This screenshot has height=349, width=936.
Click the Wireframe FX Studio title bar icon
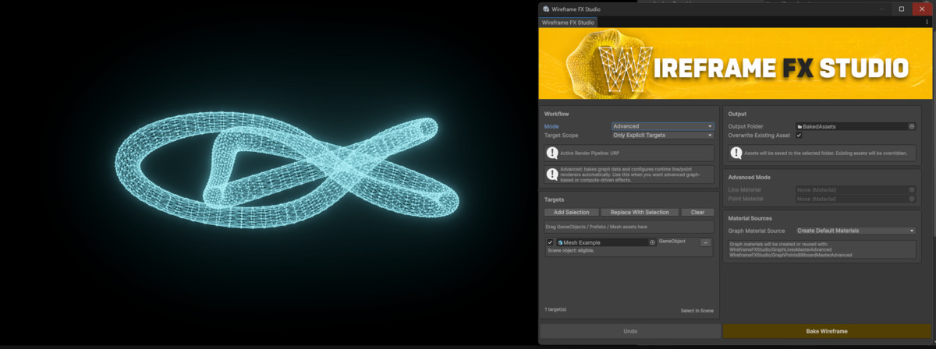tap(546, 9)
